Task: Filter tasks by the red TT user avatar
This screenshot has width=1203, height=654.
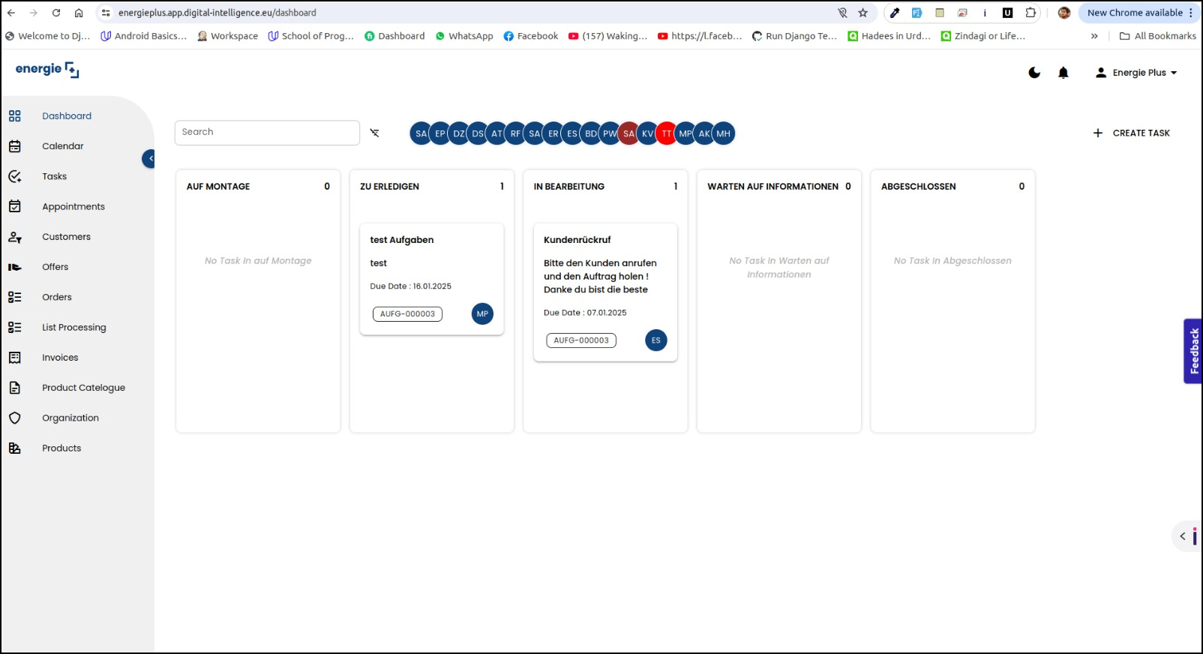Action: 666,133
